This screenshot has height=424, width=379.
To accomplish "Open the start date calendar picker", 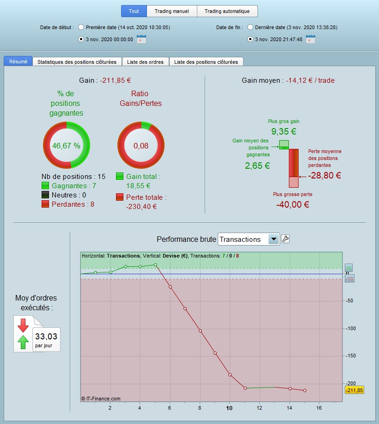I will (141, 39).
